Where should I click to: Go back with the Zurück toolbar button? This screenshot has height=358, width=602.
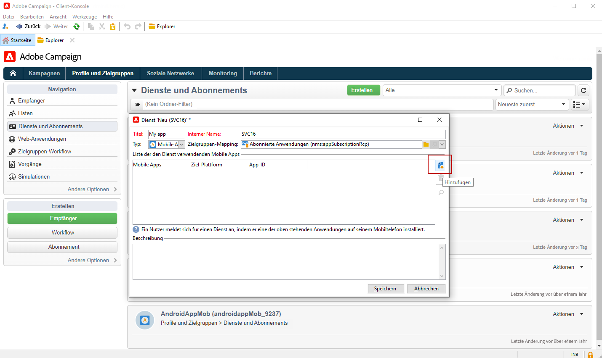coord(28,26)
